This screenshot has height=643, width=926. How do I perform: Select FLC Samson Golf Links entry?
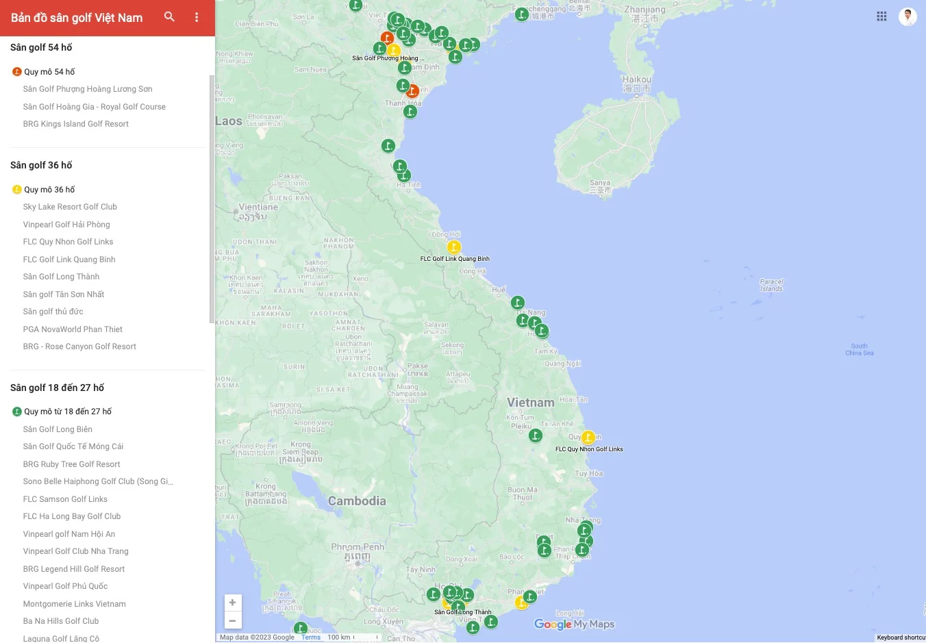[65, 499]
